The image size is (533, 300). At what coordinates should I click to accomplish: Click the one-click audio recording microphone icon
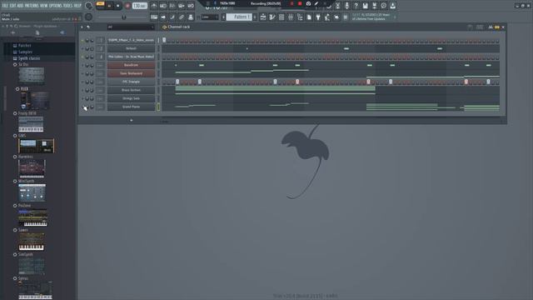346,6
